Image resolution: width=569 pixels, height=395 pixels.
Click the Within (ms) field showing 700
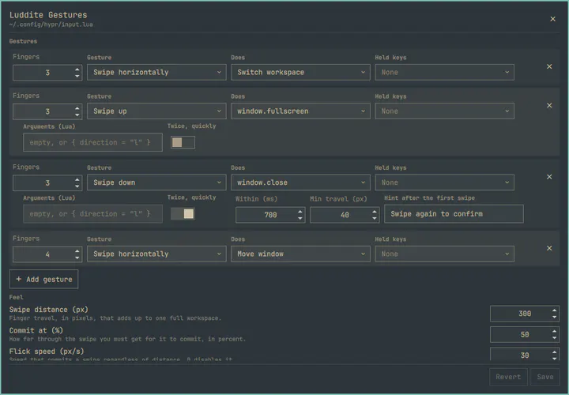tap(270, 215)
